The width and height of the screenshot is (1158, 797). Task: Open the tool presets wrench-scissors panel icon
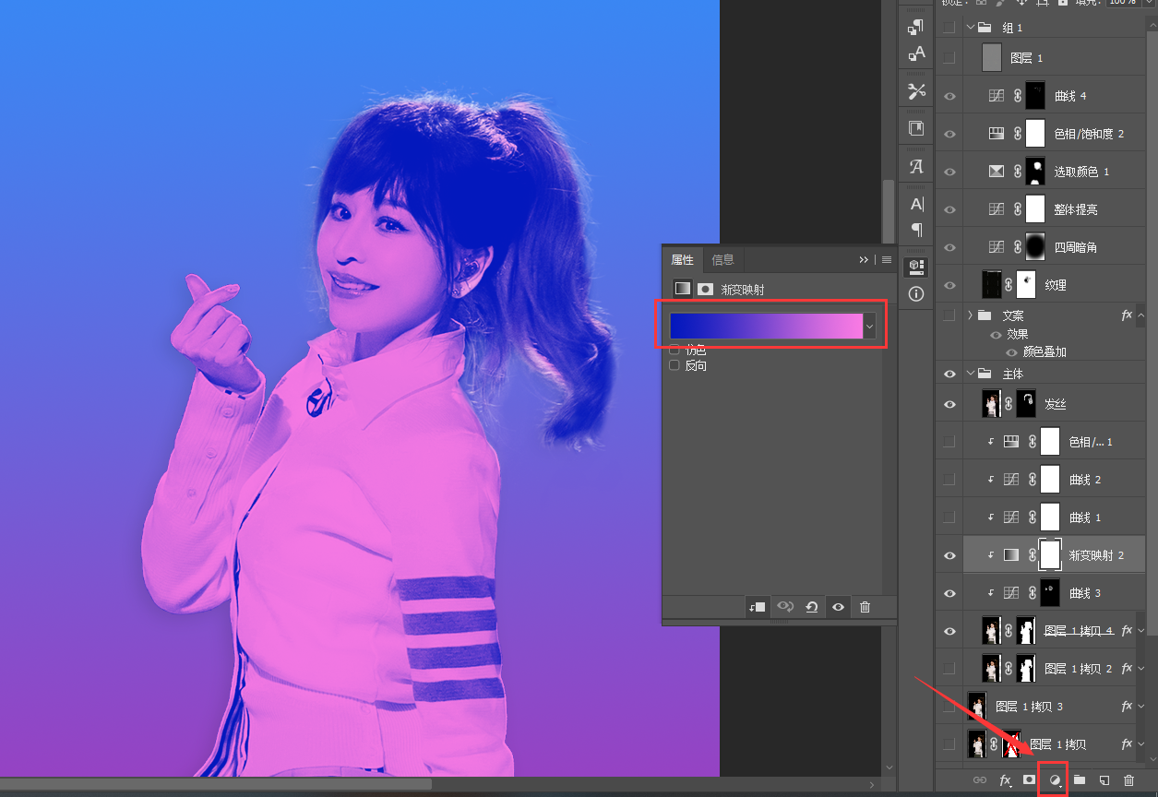[x=916, y=90]
